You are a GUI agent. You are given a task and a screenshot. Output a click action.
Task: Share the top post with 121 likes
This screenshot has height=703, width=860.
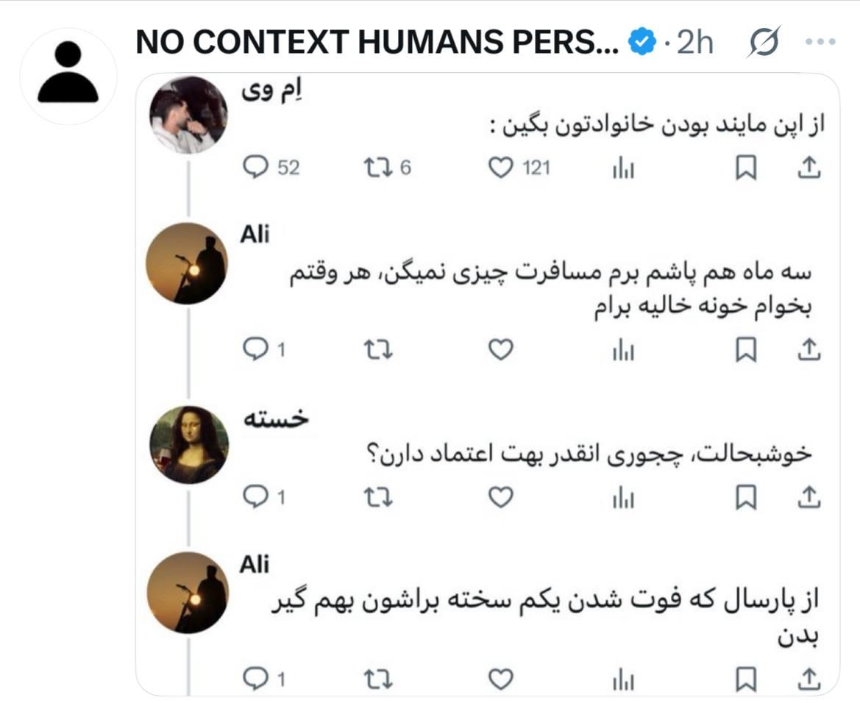click(809, 168)
